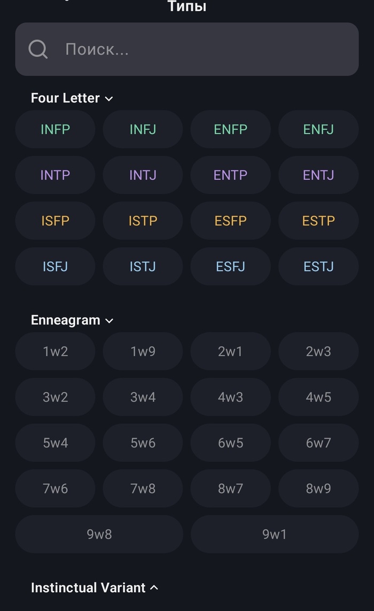Toggle the ISFJ type filter
The height and width of the screenshot is (611, 374).
point(55,266)
